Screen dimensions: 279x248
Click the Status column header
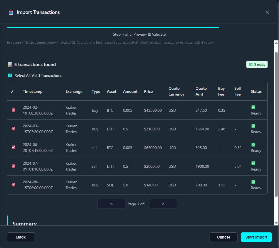click(x=256, y=91)
